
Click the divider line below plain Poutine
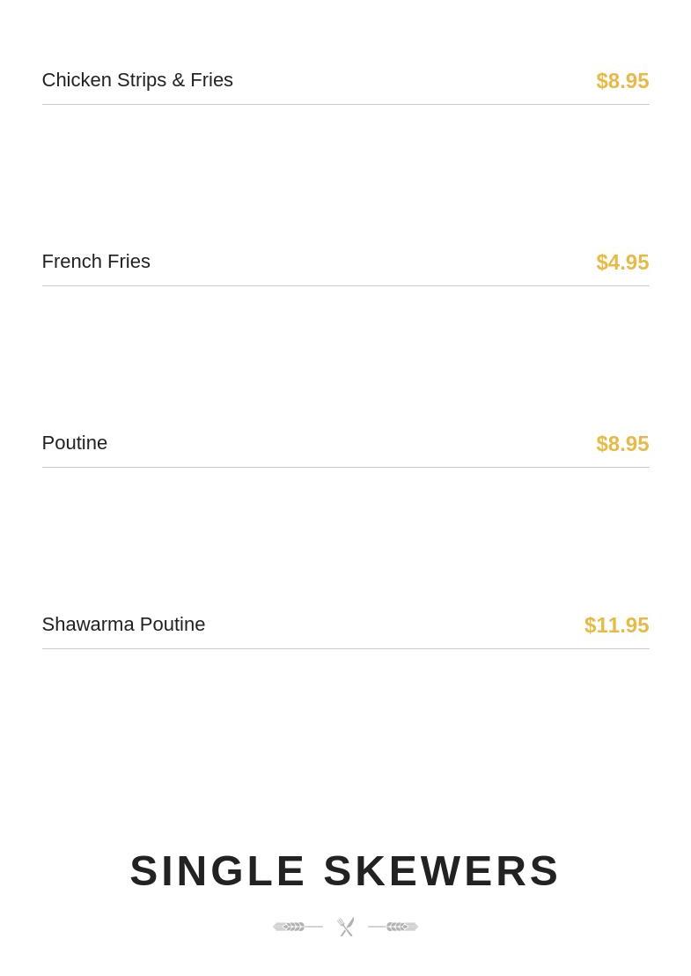point(345,468)
